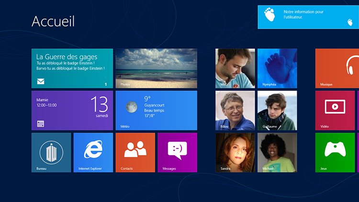Launch the Jeux Xbox tile
Viewport: 359px width, 202px height.
335,152
